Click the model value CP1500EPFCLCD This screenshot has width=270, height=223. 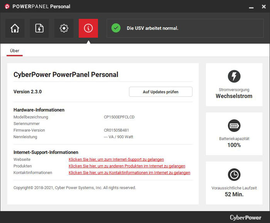tap(119, 117)
